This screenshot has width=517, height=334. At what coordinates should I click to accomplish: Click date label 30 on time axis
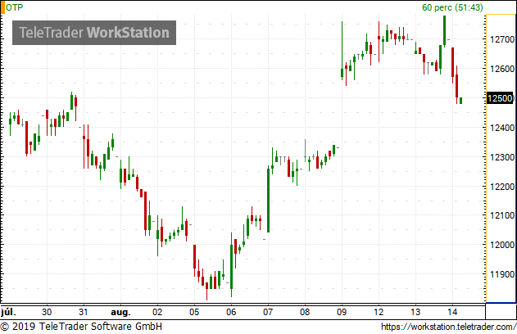click(47, 312)
